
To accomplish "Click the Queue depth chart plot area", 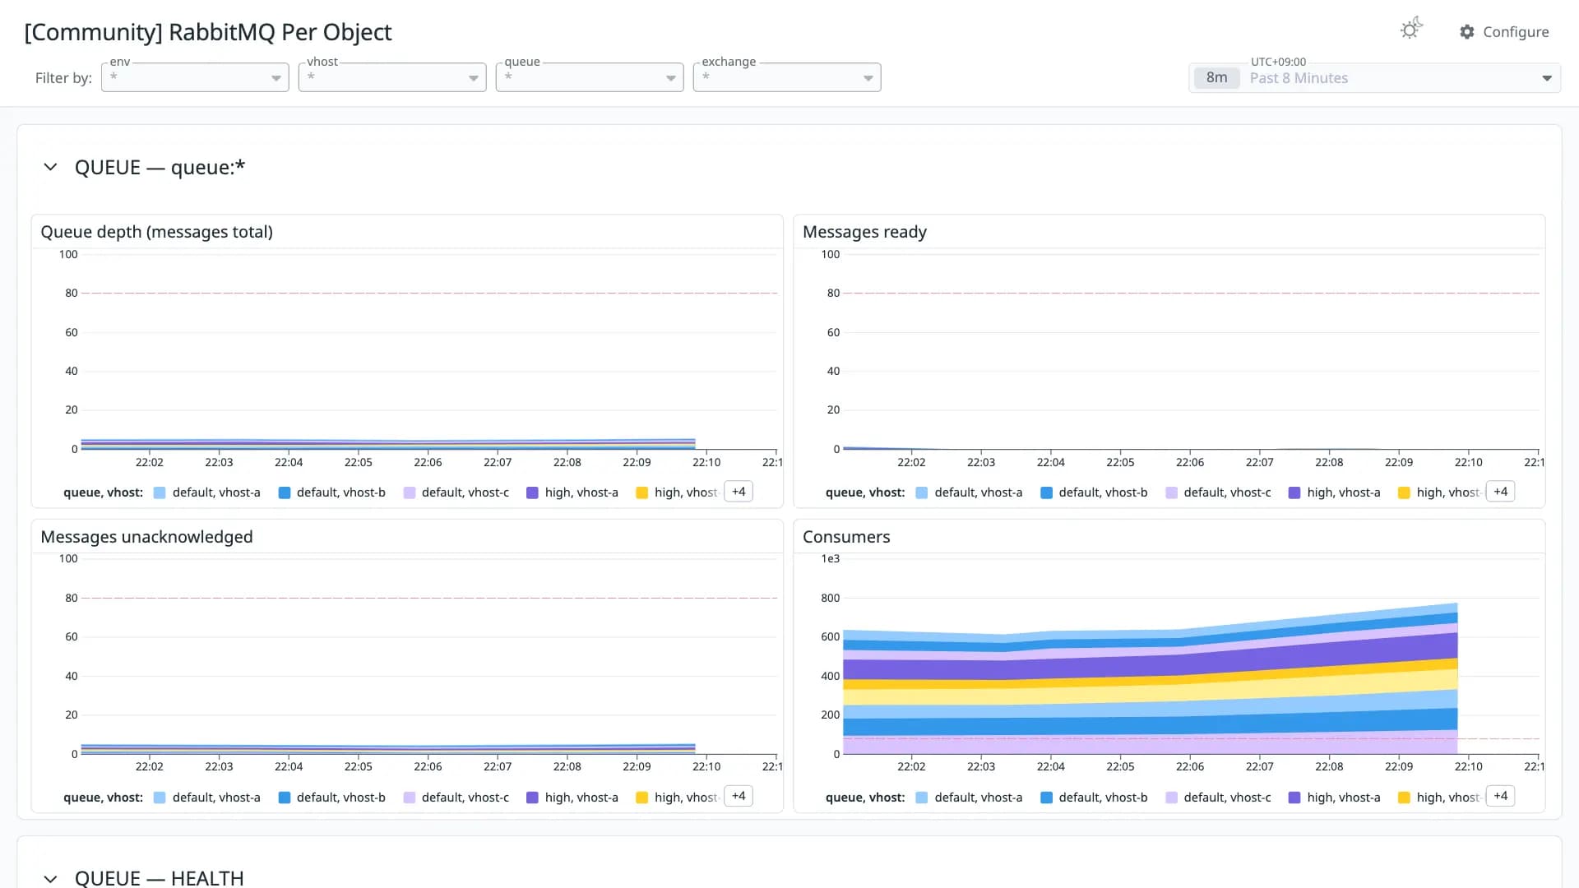I will coord(428,352).
